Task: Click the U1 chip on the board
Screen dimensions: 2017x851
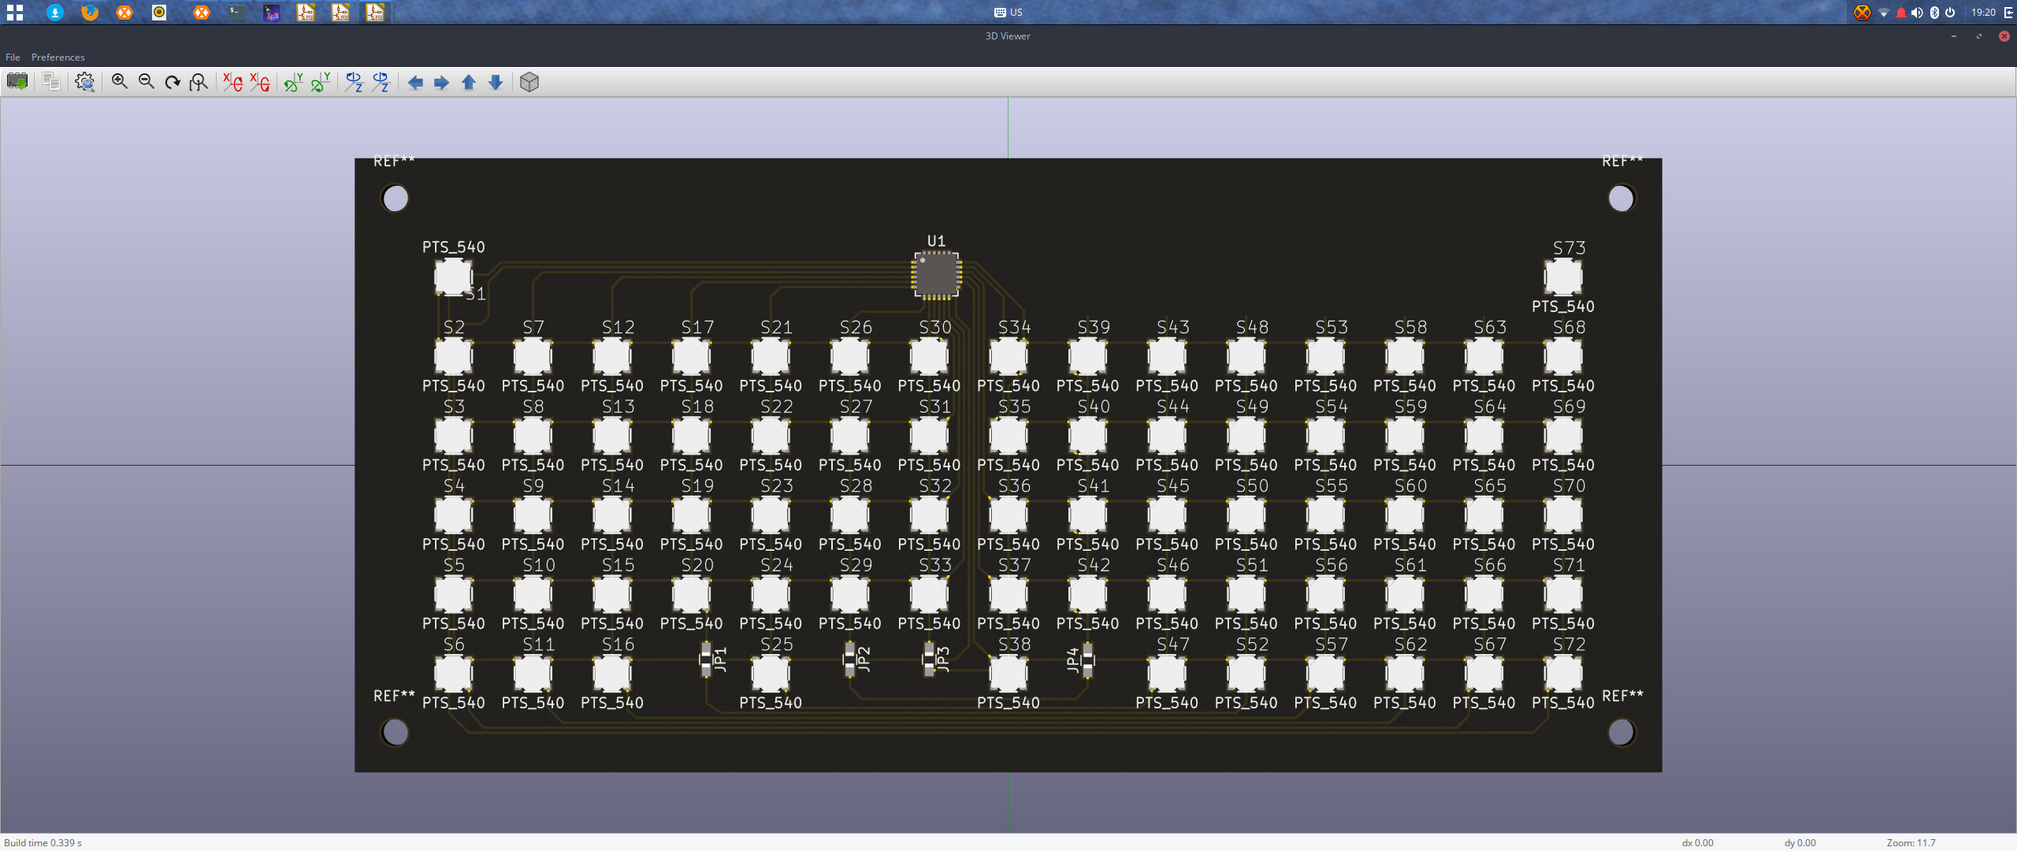Action: coord(936,275)
